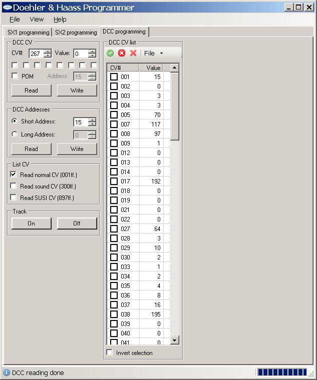The image size is (317, 380).
Task: Check Read sound CV (300ff.)
Action: click(x=14, y=186)
